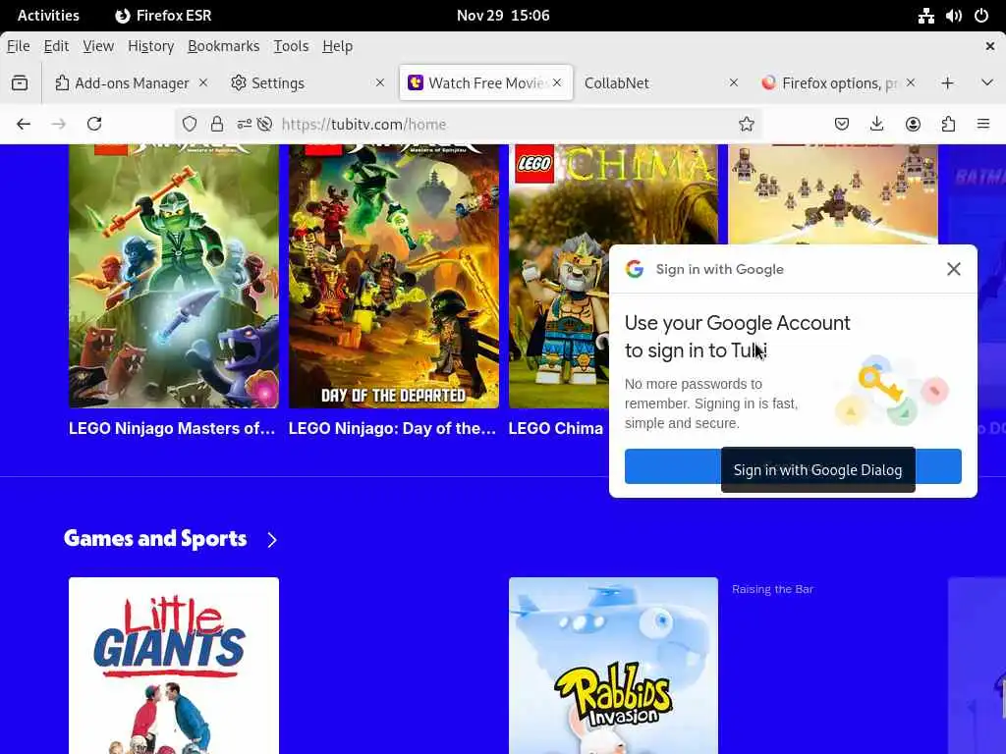This screenshot has height=754, width=1006.
Task: Click the Google logo in the dialog
Action: click(635, 269)
